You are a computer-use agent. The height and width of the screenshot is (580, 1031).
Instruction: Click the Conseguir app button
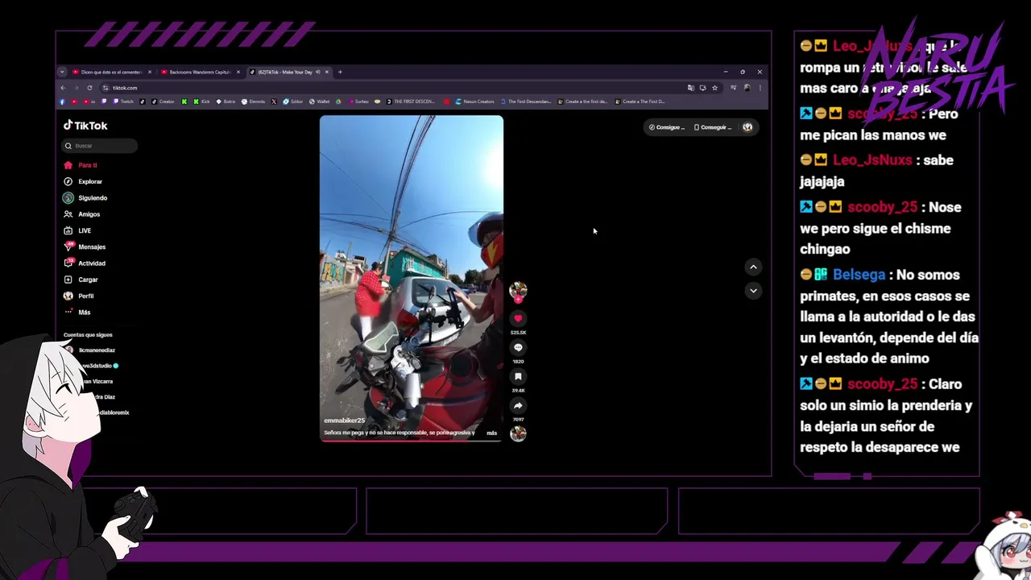tap(712, 127)
